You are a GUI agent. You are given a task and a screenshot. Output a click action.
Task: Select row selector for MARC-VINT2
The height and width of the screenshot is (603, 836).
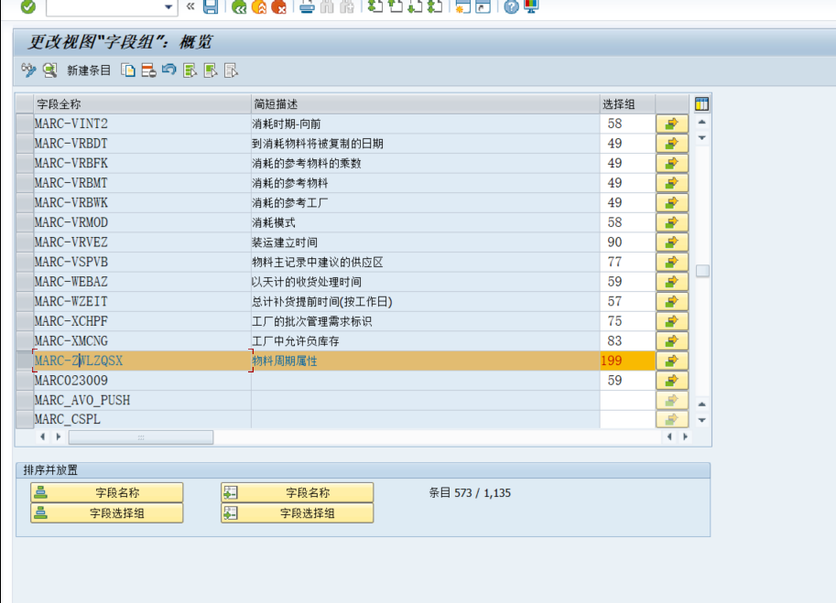[x=25, y=124]
